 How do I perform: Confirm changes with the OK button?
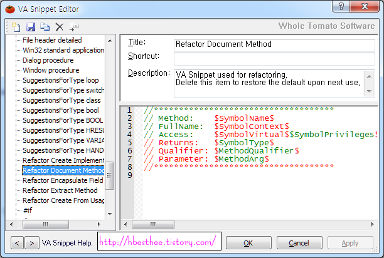click(x=248, y=243)
